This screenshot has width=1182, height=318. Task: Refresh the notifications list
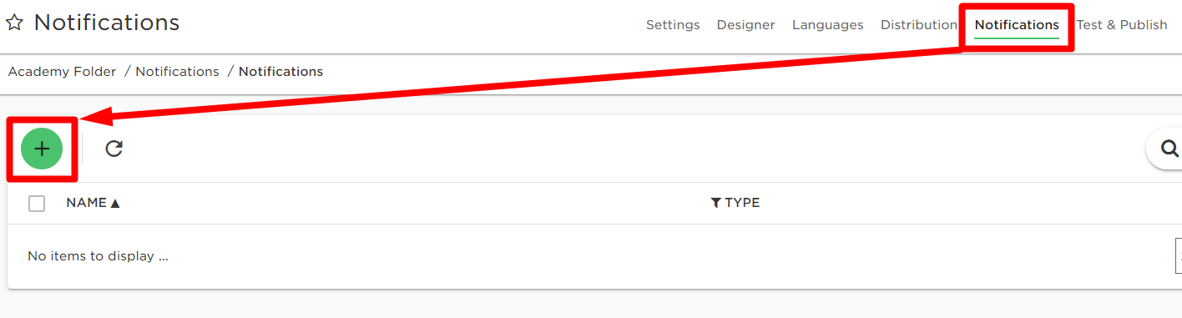[x=114, y=149]
